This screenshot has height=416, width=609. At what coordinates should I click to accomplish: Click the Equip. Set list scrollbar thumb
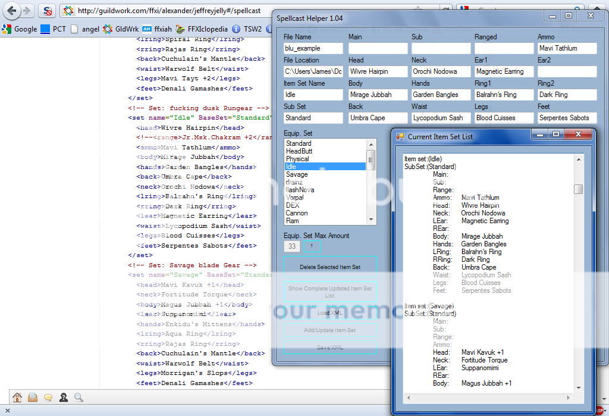coord(371,159)
